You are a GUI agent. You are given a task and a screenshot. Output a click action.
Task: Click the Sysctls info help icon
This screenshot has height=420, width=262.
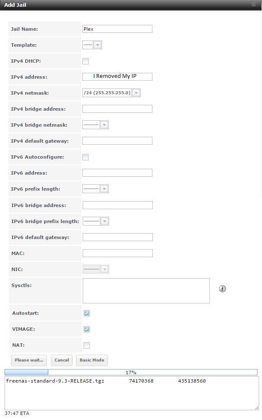click(x=223, y=289)
